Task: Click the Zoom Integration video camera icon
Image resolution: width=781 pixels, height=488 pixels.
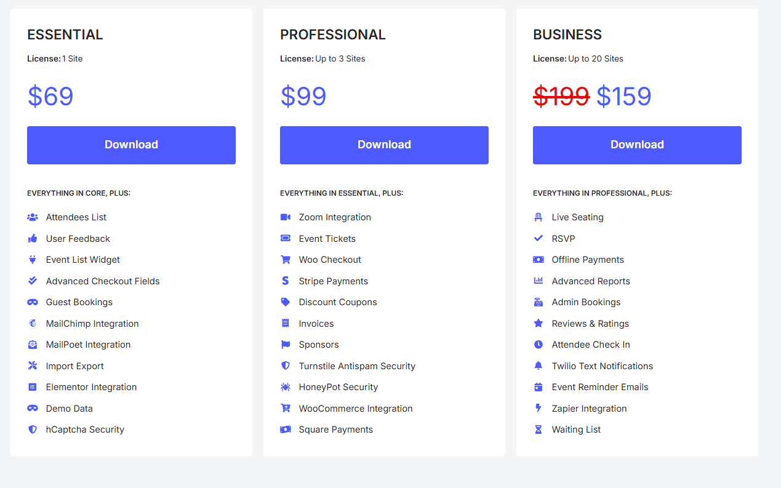Action: 286,217
